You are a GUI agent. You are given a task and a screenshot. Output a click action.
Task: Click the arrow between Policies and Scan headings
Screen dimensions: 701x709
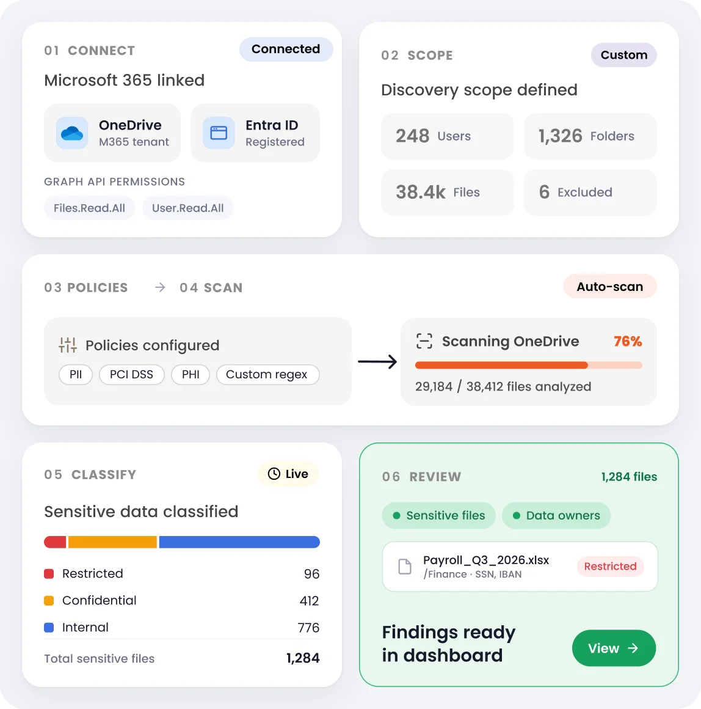click(x=160, y=288)
